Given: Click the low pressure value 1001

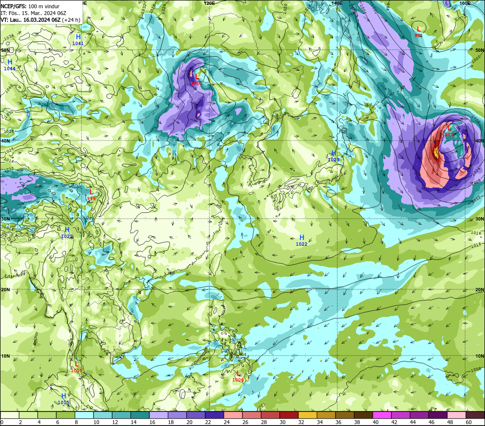Looking at the screenshot, I should tap(197, 83).
